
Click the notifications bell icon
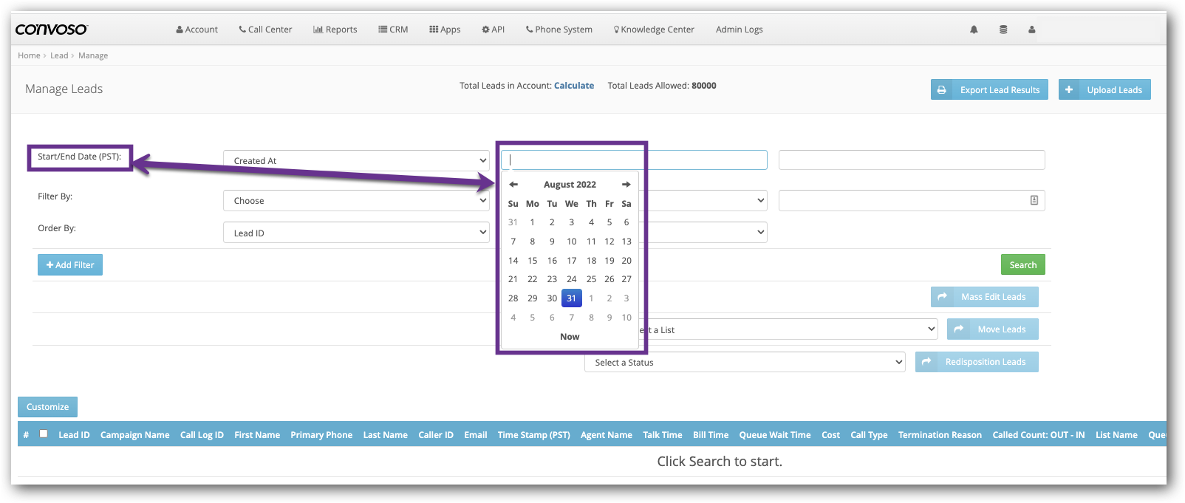tap(974, 30)
